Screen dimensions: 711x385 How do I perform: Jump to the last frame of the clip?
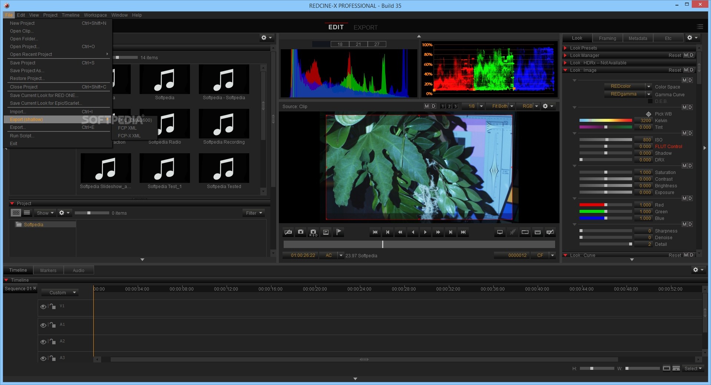463,232
